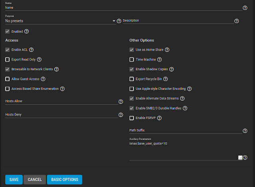Screen dimensions: 255x187
Task: Uncheck Enable Alternate Data Streams
Action: [x=131, y=98]
